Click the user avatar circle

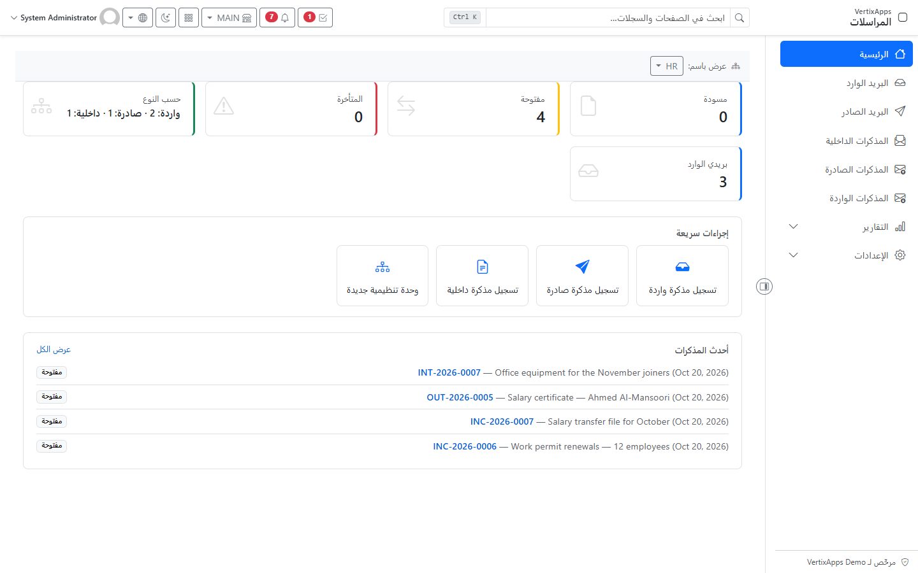[x=110, y=18]
